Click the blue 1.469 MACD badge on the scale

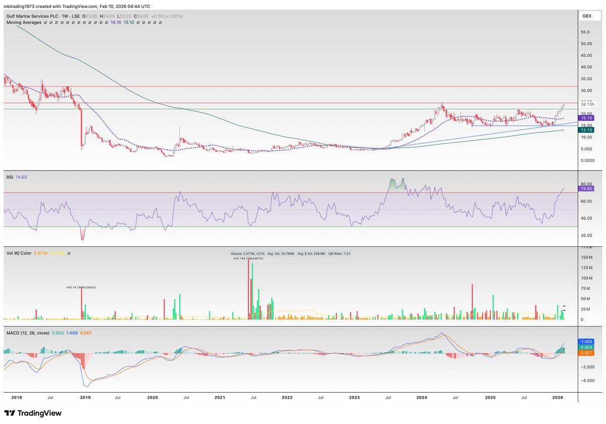(x=587, y=342)
